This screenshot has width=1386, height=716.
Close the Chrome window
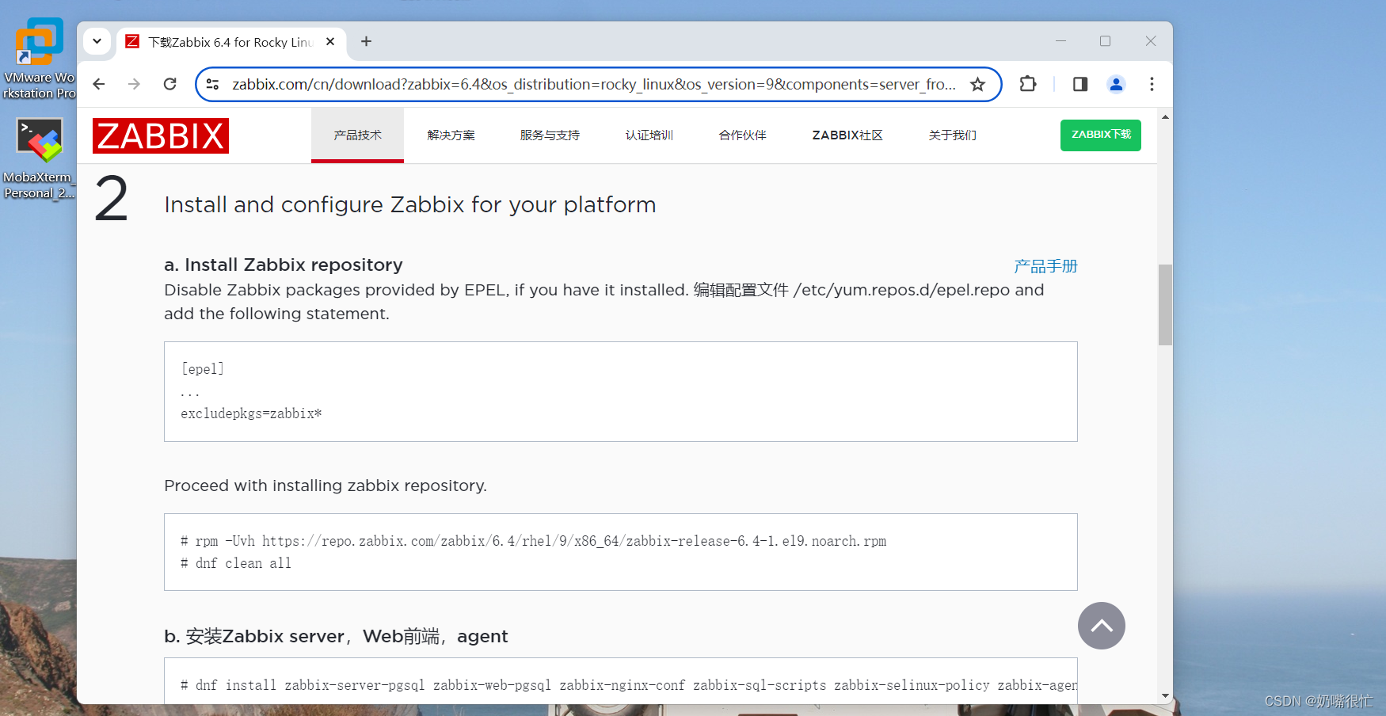1151,41
